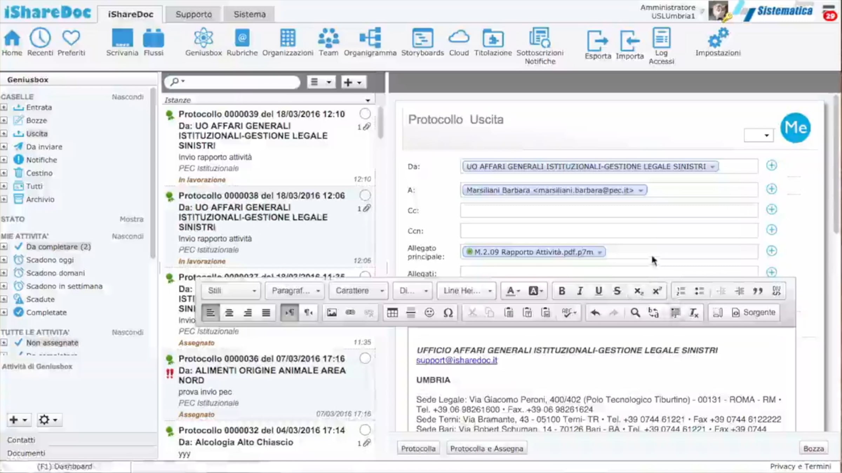Select radio circle for Protocollo 0000036
This screenshot has height=473, width=842.
[365, 358]
